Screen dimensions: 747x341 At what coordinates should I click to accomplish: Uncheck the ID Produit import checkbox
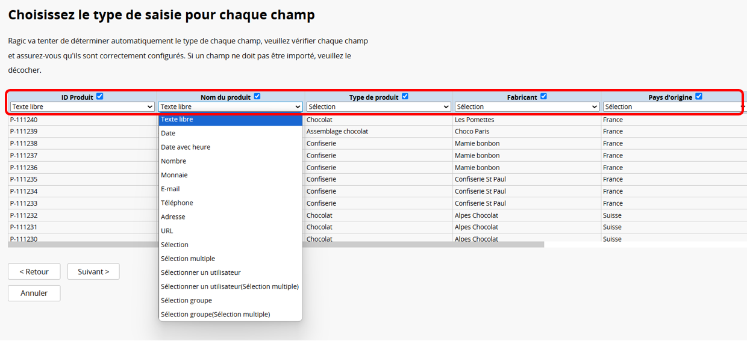pyautogui.click(x=100, y=96)
